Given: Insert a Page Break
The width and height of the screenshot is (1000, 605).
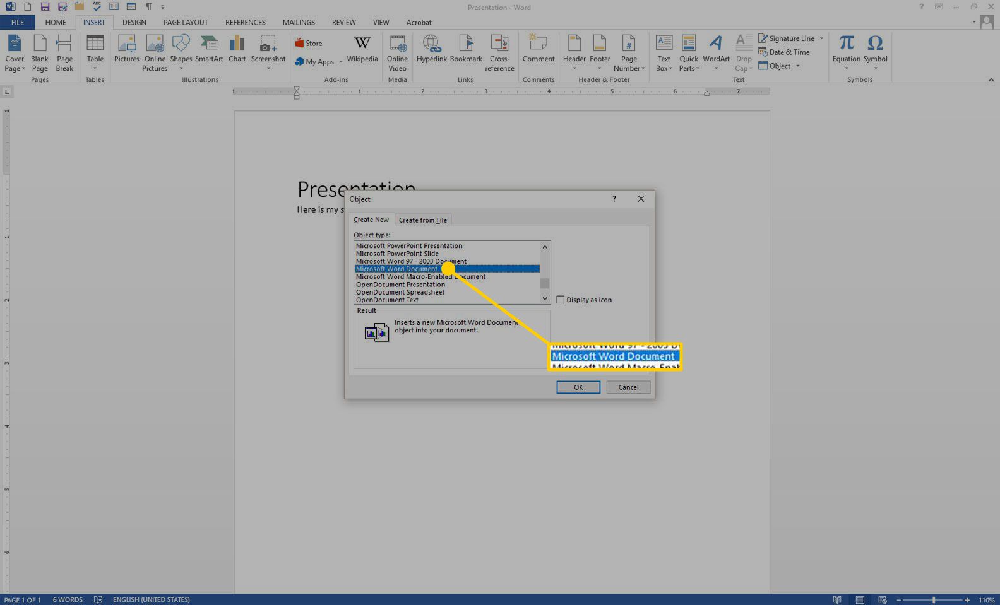Looking at the screenshot, I should point(64,54).
